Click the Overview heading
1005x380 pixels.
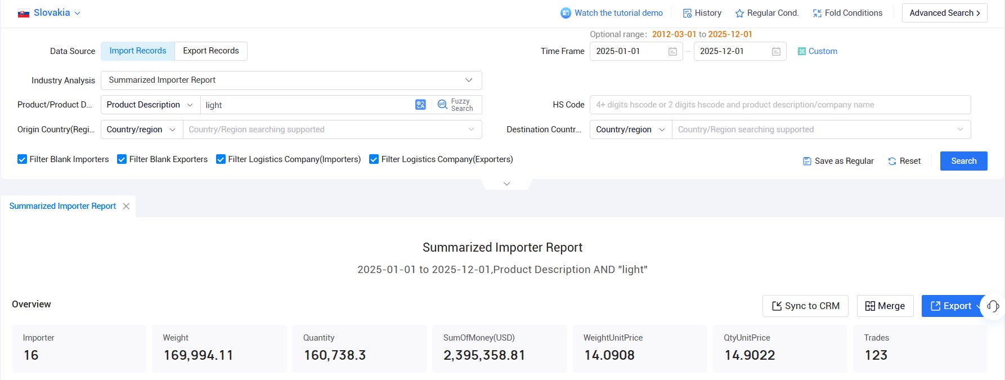point(32,304)
